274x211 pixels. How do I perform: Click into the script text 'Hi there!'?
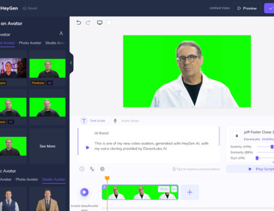(x=102, y=133)
